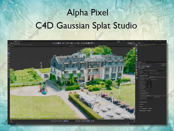The width and height of the screenshot is (174, 131).
Task: Toggle the checkbox below Max Pixel Radius
Action: pos(147,89)
